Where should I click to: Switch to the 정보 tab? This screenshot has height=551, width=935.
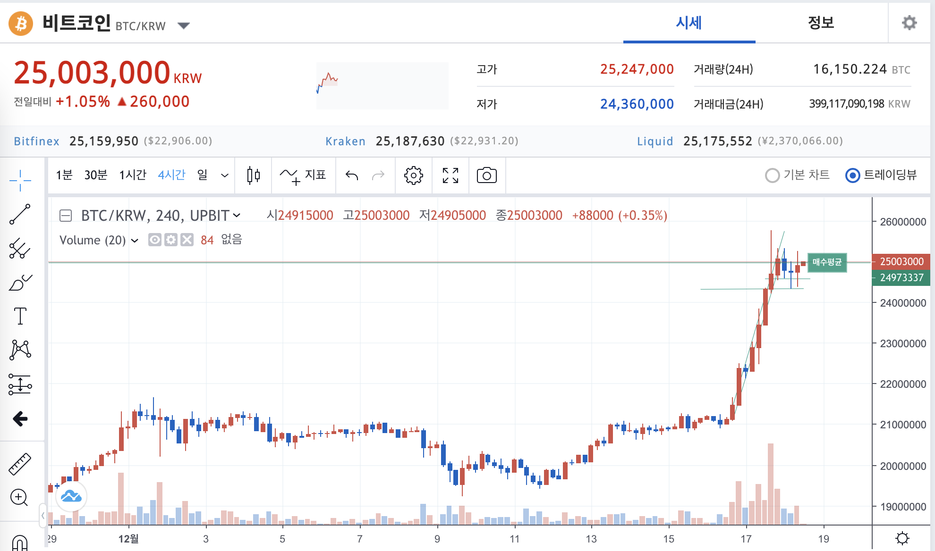[821, 23]
